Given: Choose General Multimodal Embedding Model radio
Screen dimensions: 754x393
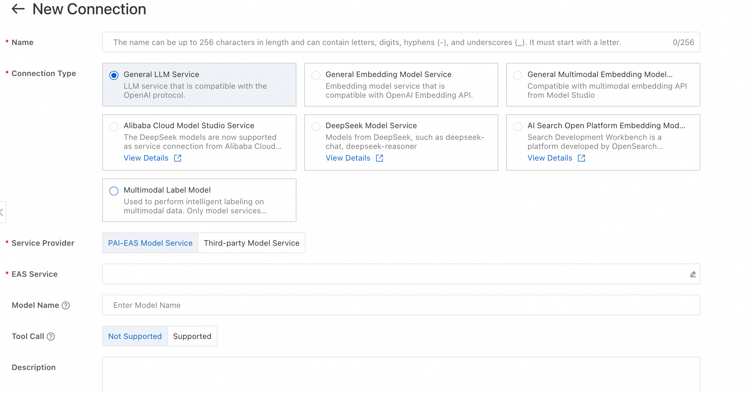Looking at the screenshot, I should tap(518, 75).
